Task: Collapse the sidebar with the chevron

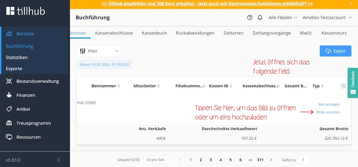Action: pyautogui.click(x=58, y=160)
